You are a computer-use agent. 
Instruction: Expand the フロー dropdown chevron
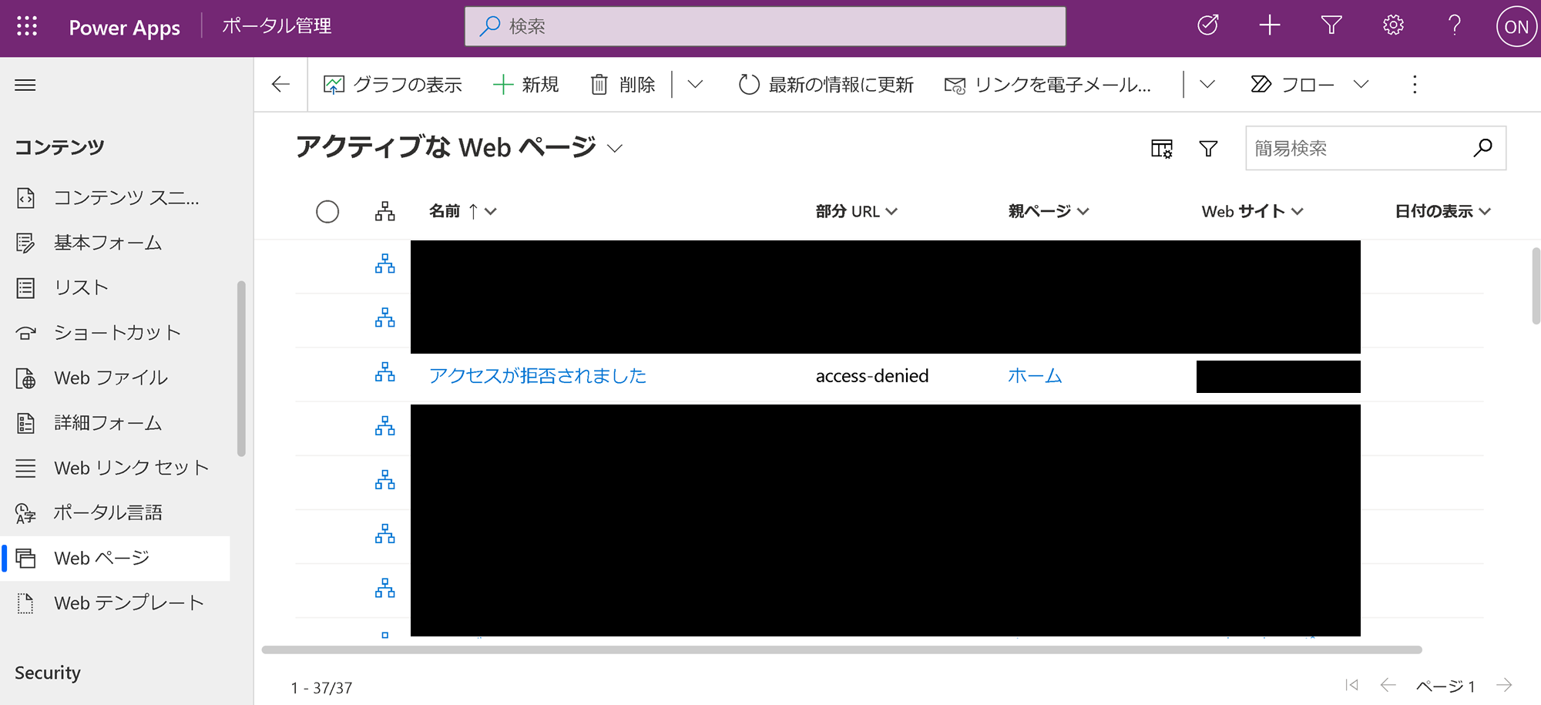tap(1361, 85)
